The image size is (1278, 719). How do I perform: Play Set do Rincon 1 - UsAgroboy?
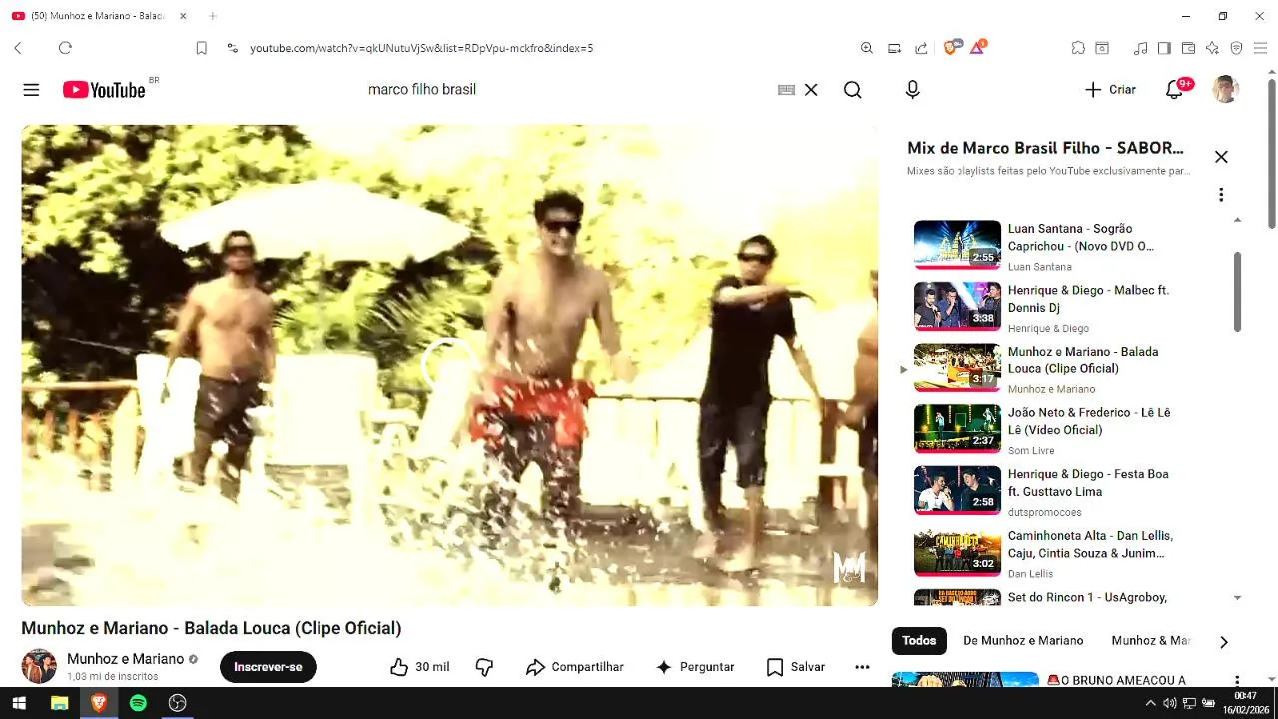pos(1046,597)
